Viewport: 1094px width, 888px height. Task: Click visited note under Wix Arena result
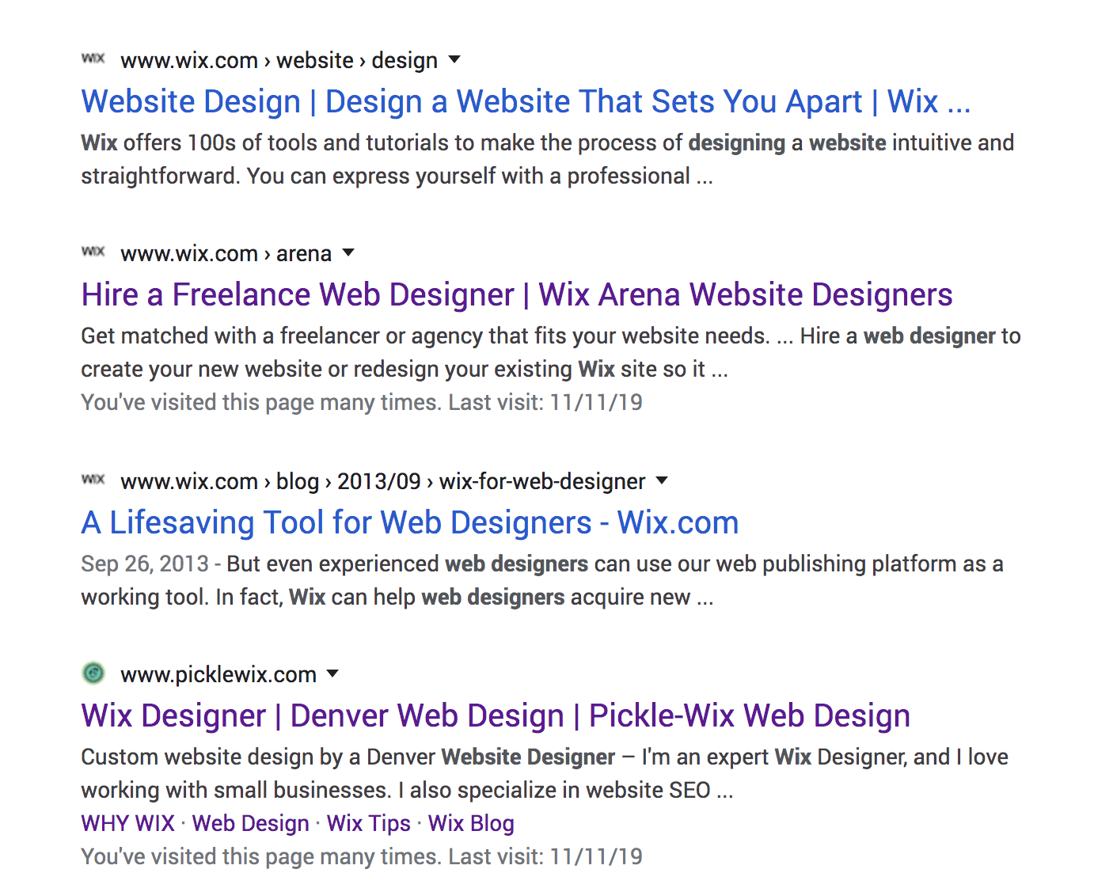[x=362, y=402]
